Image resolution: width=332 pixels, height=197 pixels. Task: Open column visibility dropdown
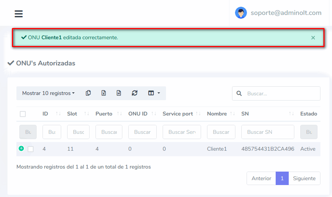click(x=154, y=93)
